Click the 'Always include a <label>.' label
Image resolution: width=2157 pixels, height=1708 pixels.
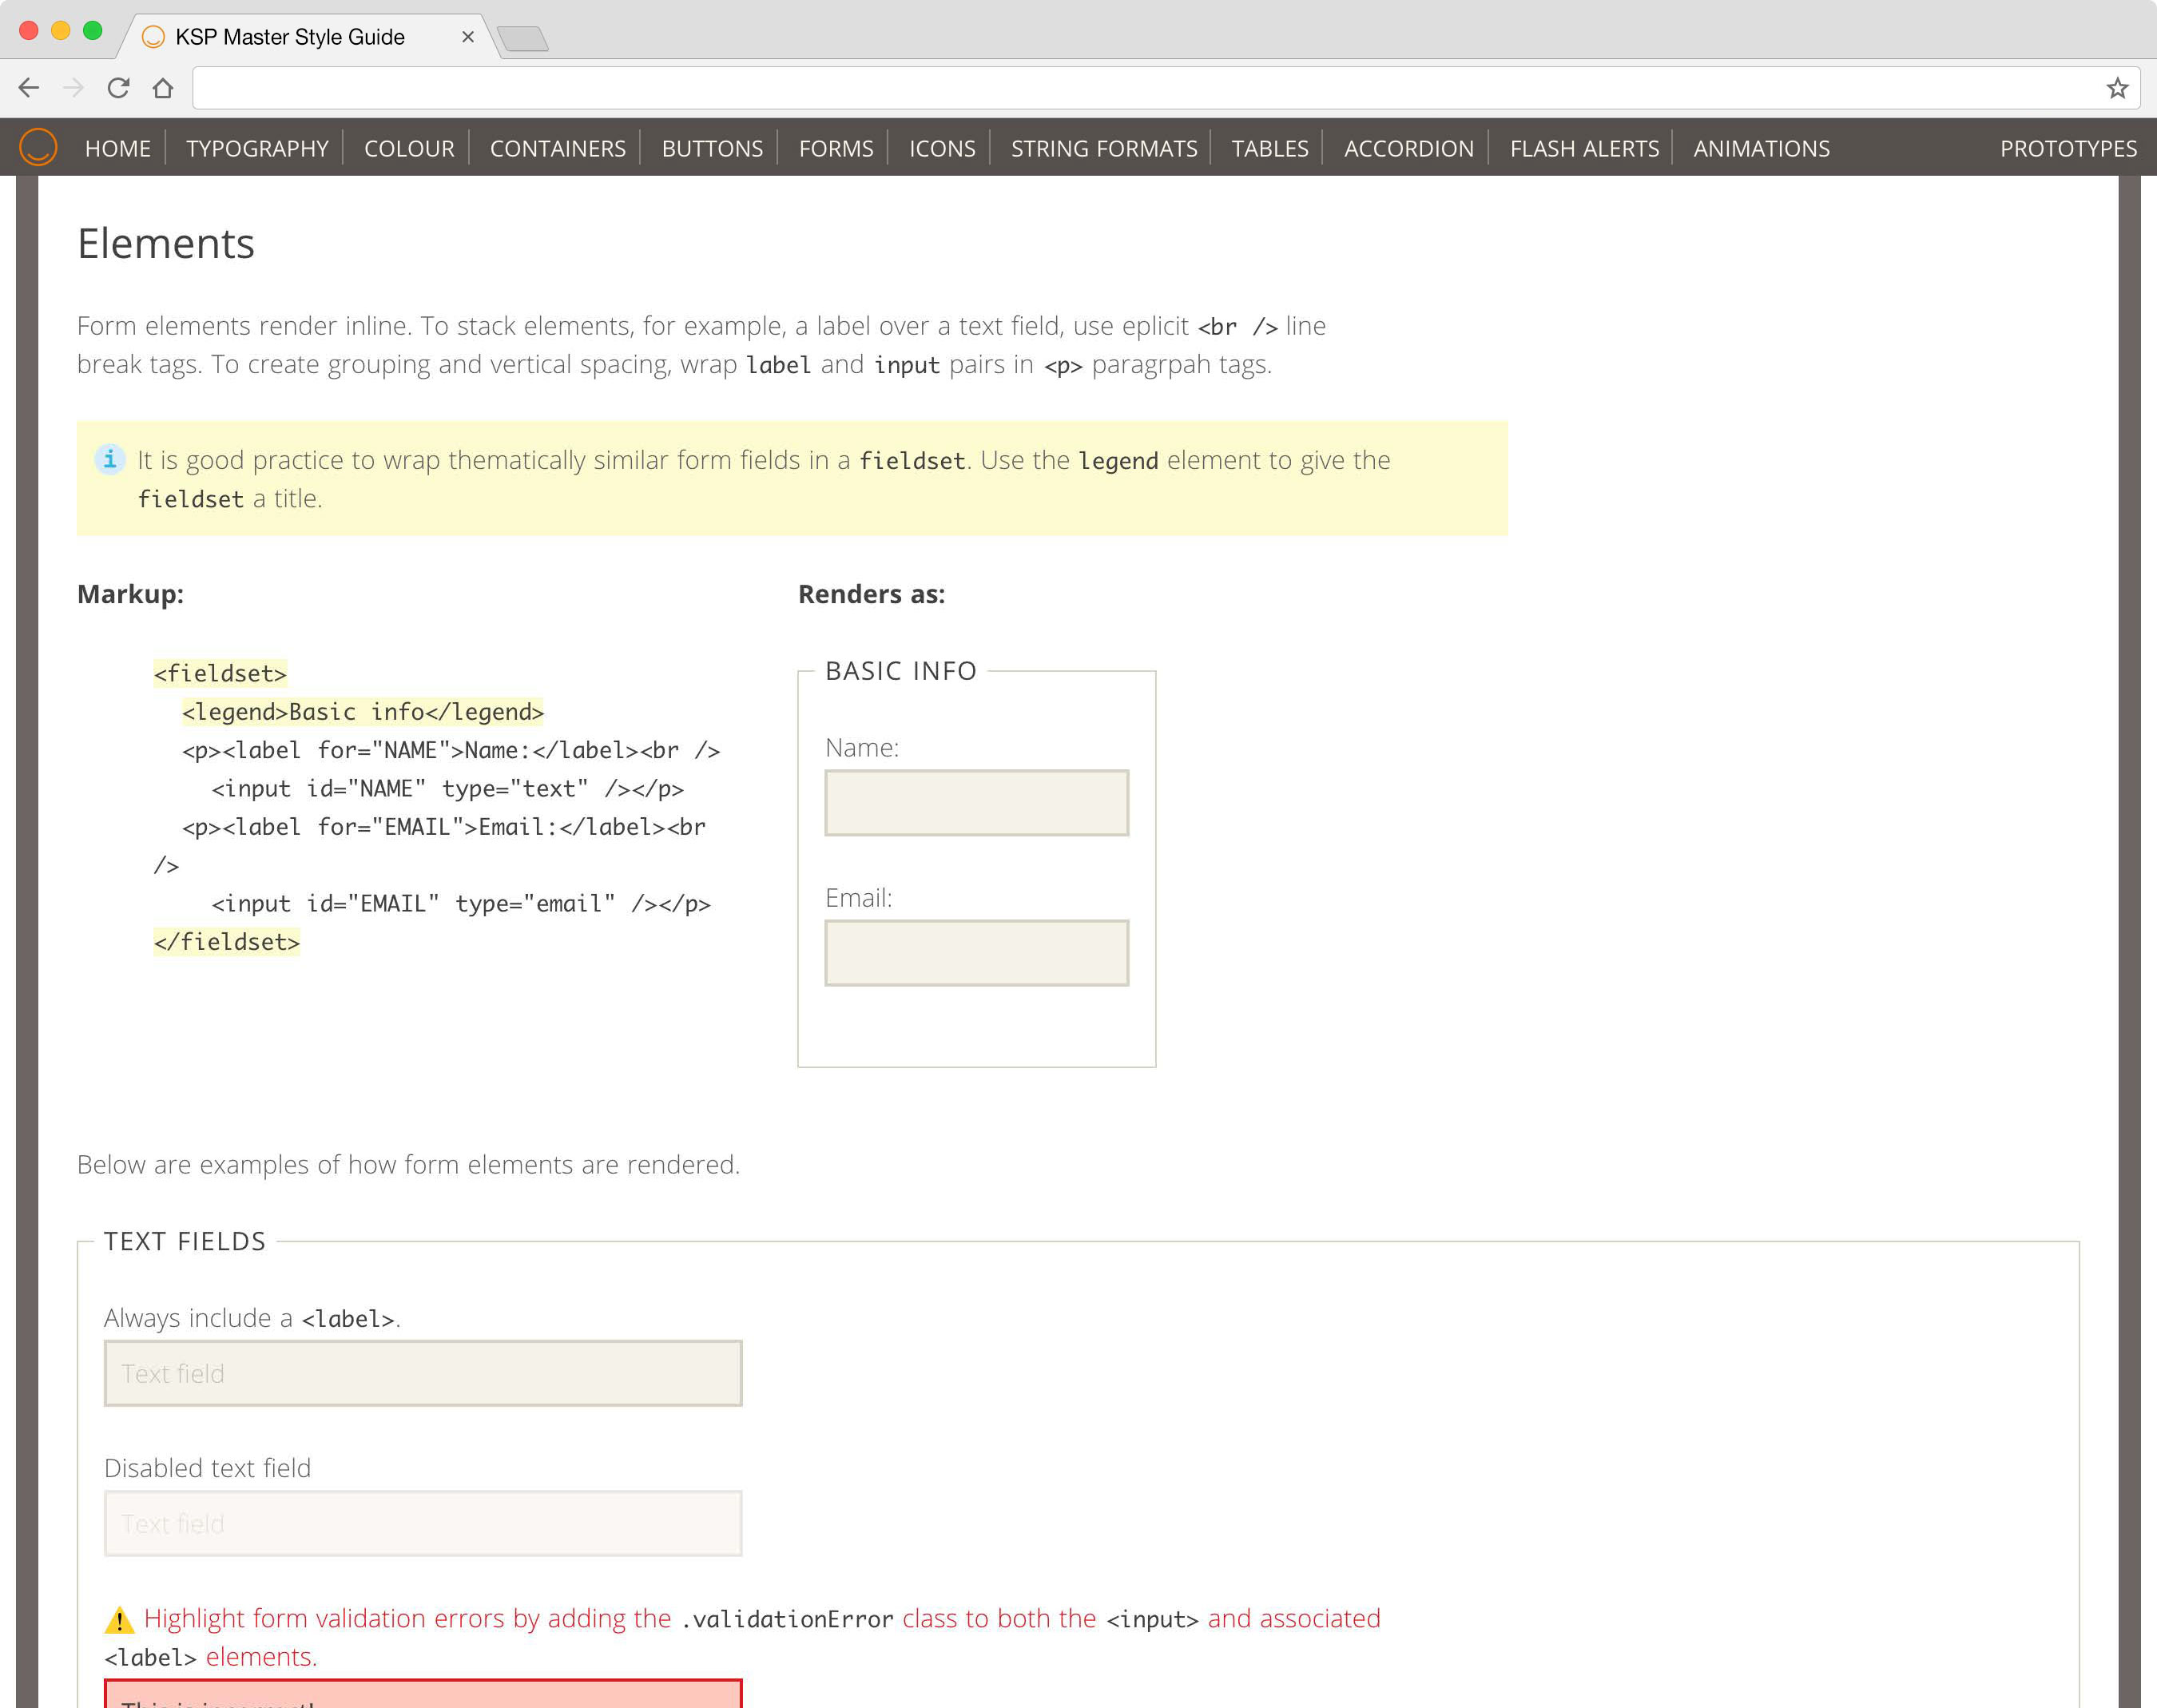[252, 1318]
